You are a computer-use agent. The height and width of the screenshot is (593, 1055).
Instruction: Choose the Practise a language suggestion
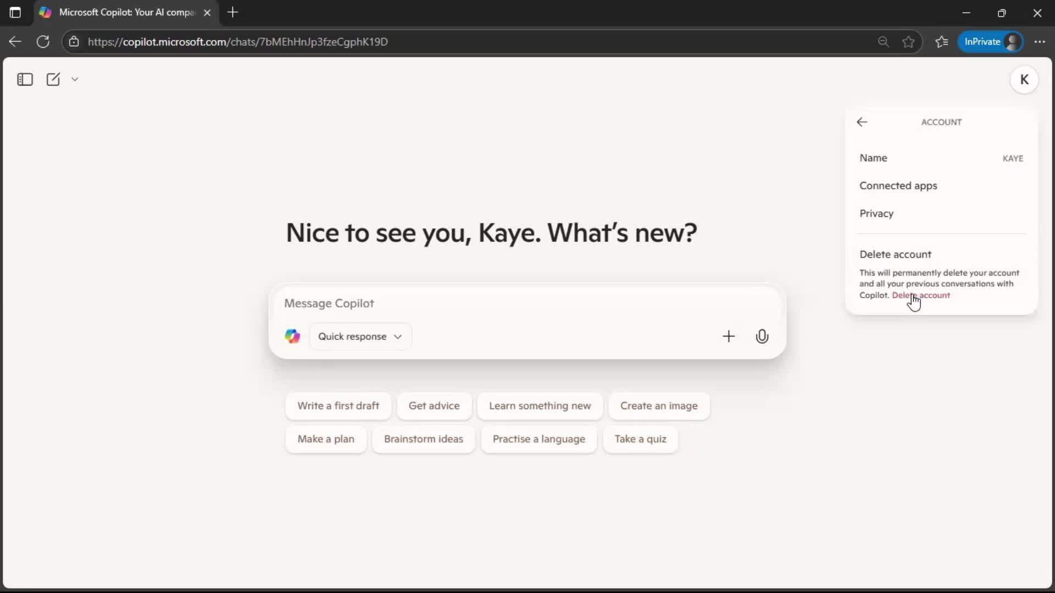[538, 439]
